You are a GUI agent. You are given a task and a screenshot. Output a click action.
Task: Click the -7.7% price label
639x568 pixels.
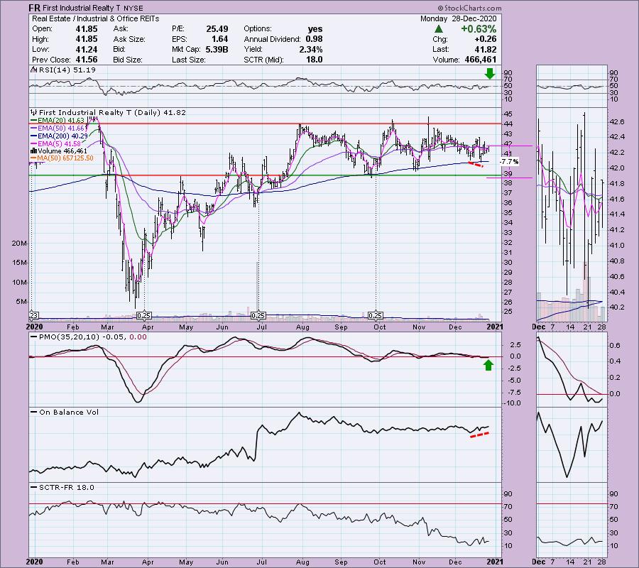(509, 162)
